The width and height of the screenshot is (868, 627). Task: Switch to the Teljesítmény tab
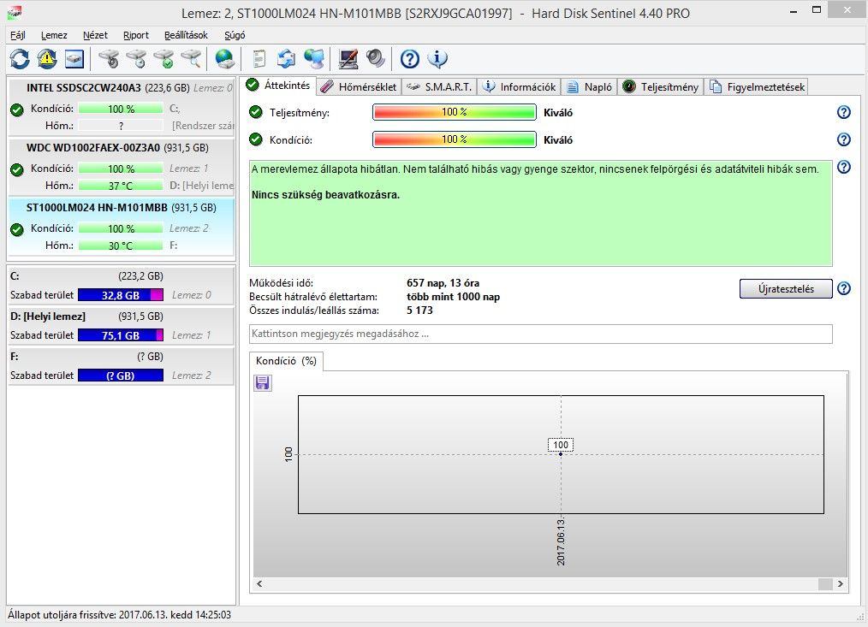(x=660, y=87)
